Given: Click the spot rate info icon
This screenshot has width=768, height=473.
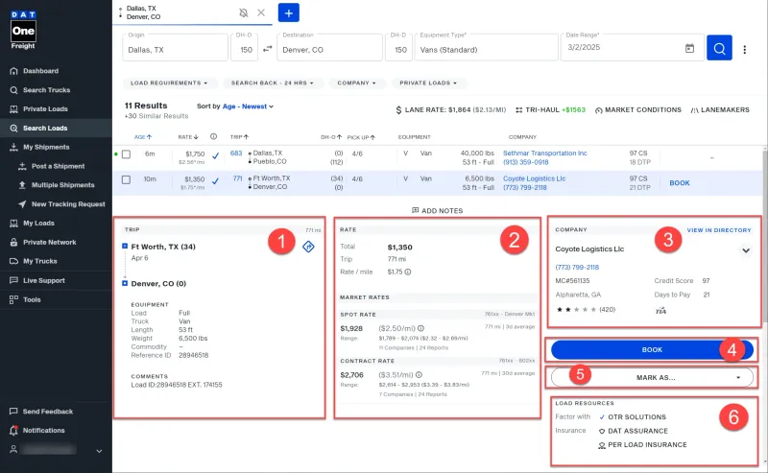Looking at the screenshot, I should click(420, 328).
